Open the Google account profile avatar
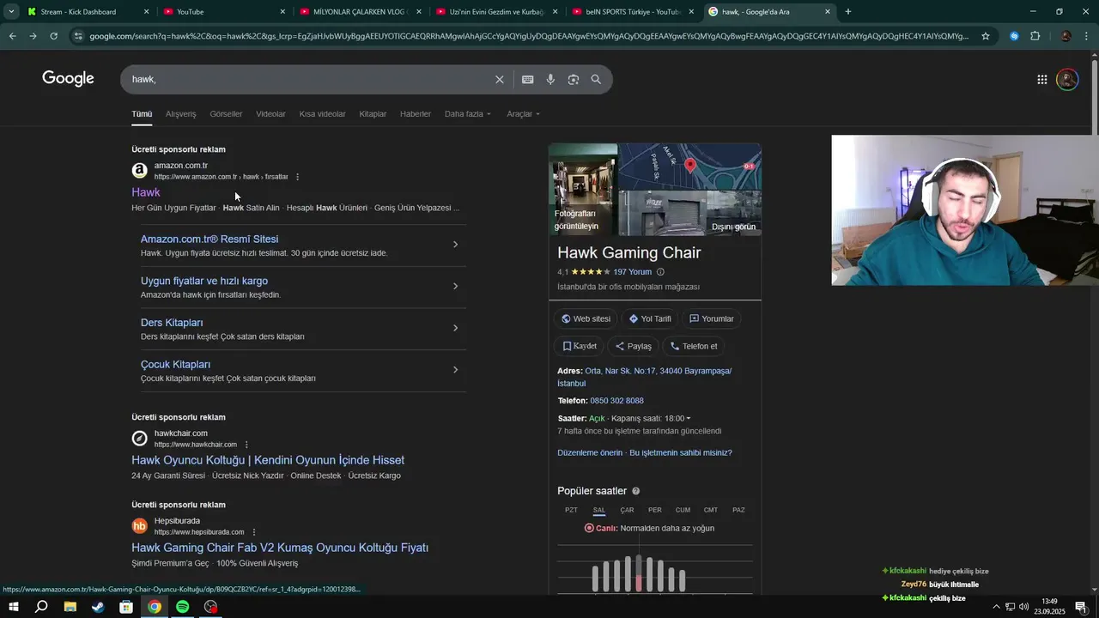 [x=1067, y=79]
